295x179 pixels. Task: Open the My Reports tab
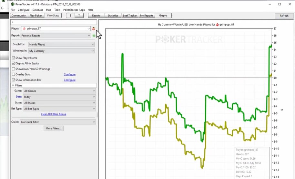pyautogui.click(x=147, y=16)
